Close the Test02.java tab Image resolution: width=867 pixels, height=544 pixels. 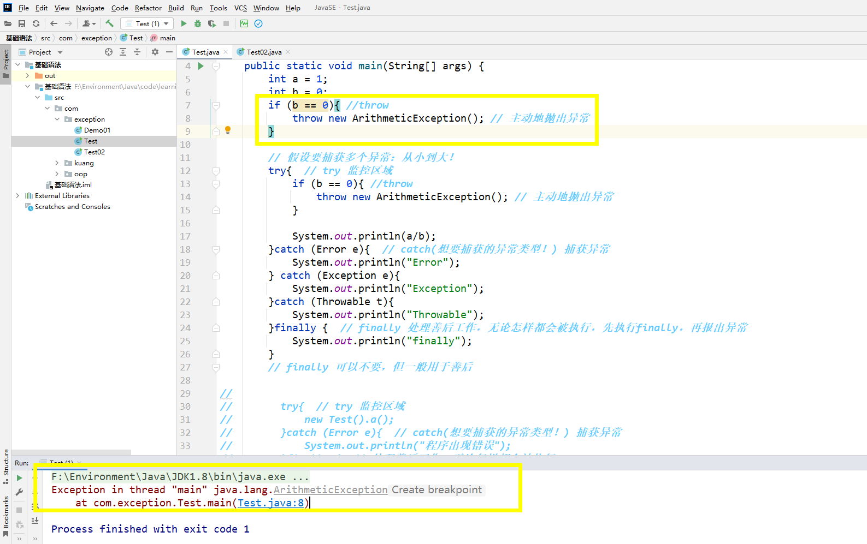288,52
